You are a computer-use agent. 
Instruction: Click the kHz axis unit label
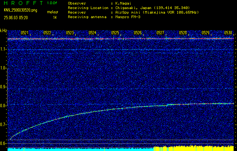[3, 31]
